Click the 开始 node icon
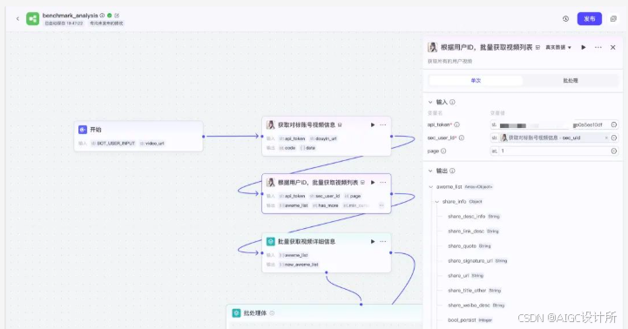 (83, 130)
